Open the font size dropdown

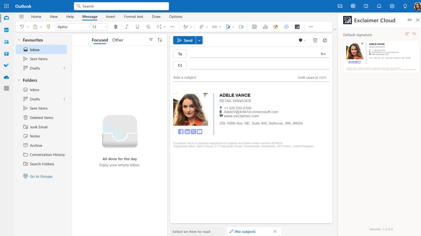coord(106,27)
